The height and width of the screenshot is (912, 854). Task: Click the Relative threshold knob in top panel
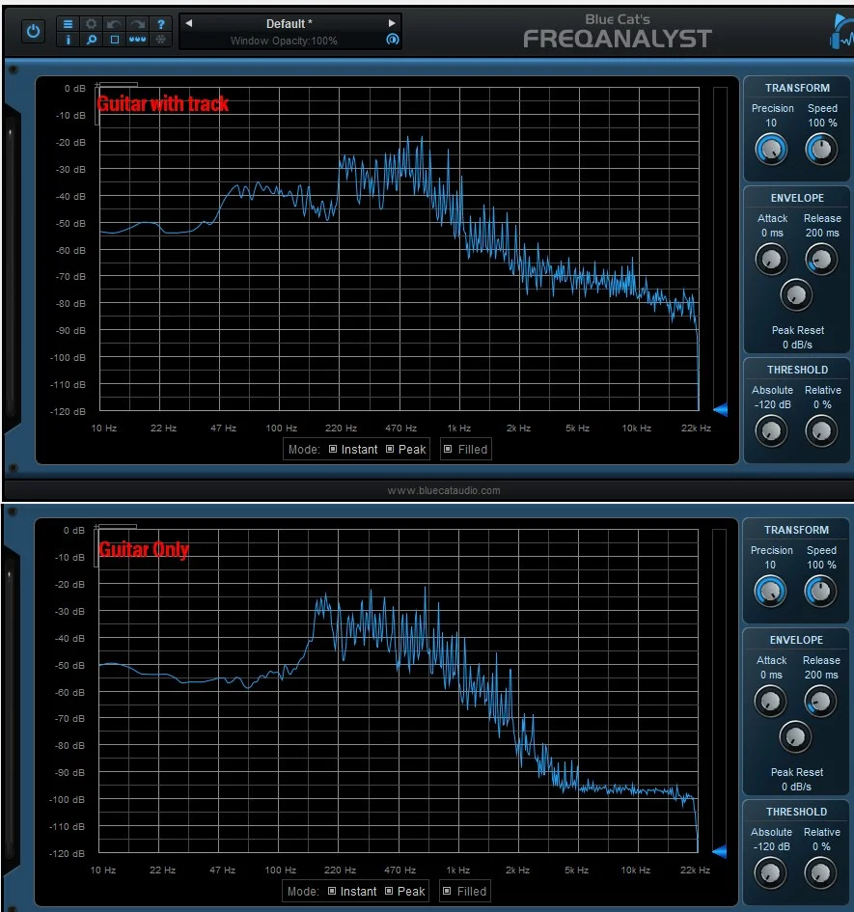[821, 431]
